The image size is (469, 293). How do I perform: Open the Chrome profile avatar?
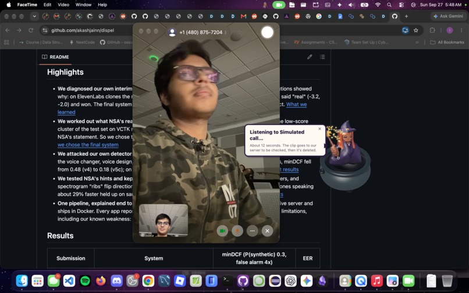450,30
